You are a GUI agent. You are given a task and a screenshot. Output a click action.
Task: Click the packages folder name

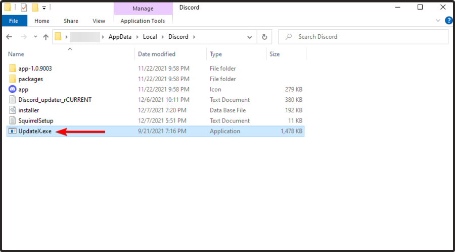30,79
